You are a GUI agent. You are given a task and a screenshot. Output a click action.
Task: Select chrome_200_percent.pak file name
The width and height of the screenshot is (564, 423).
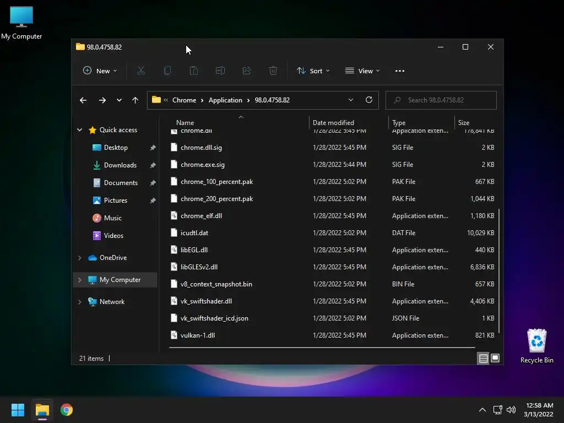(216, 198)
